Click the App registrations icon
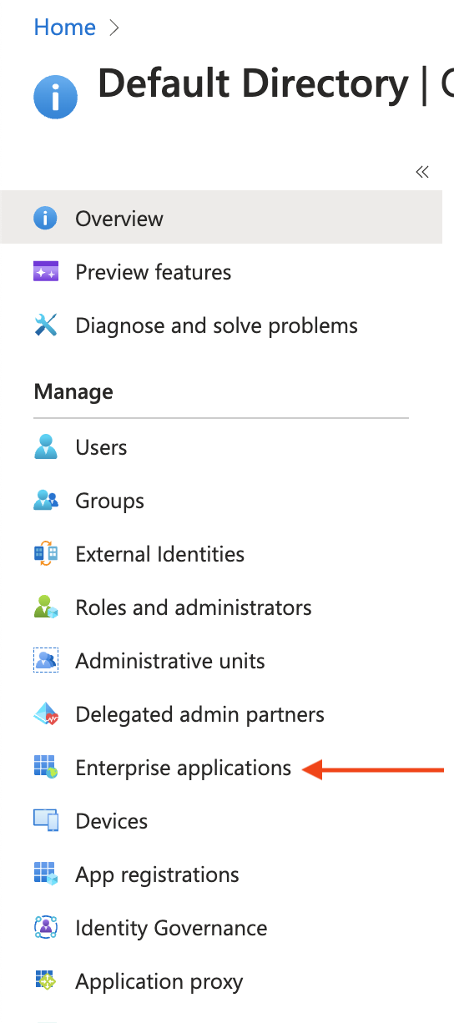Screen dimensions: 454x1023 45,874
